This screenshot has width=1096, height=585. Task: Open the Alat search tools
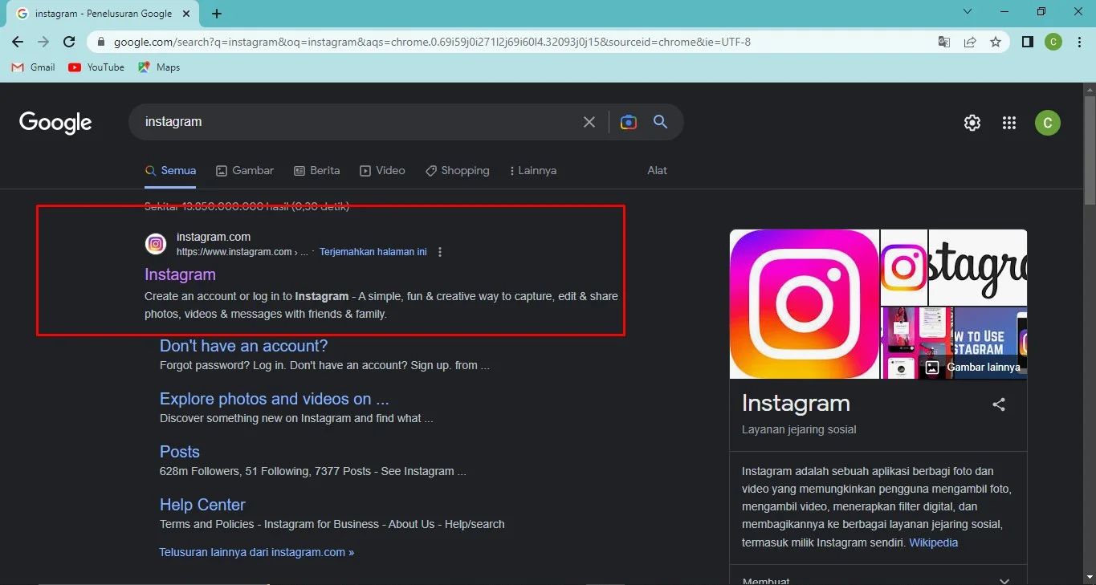pyautogui.click(x=658, y=170)
